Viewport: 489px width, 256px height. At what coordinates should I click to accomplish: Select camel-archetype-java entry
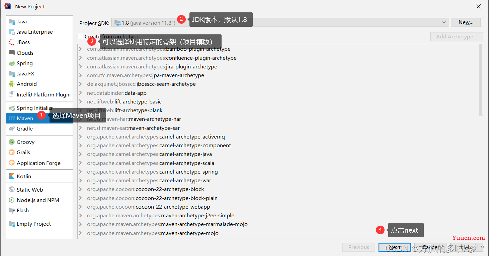[x=149, y=154]
